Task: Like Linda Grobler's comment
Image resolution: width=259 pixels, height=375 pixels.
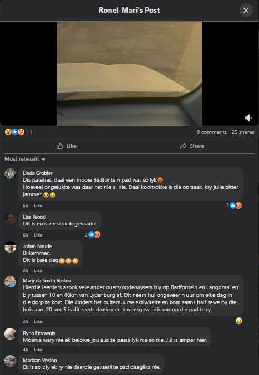Action: tap(38, 206)
